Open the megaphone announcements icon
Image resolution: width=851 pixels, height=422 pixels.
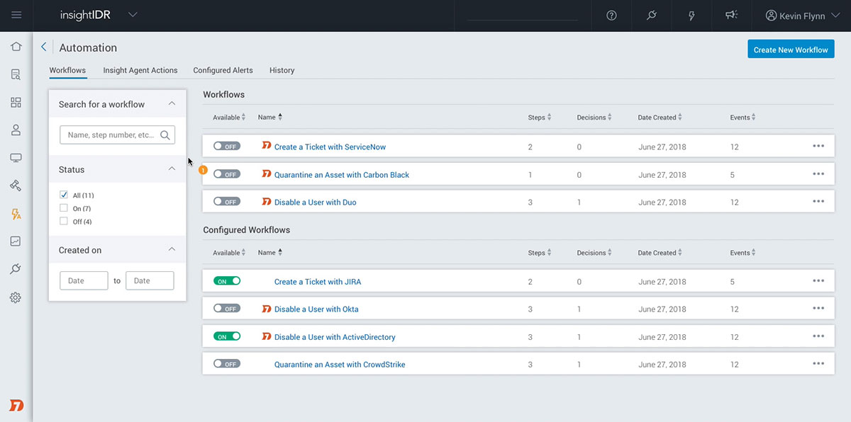click(733, 16)
